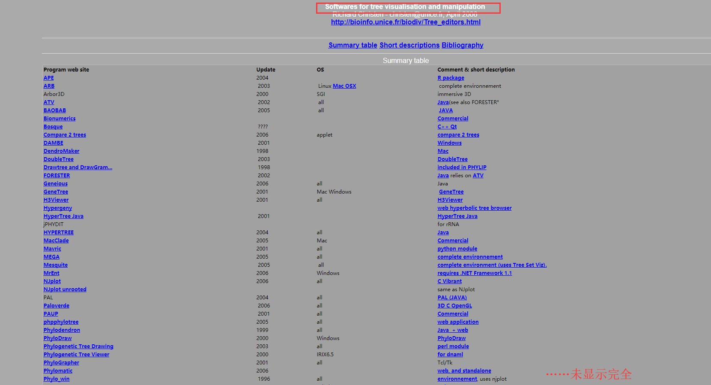711x385 pixels.
Task: Open the PAL (JAVA) link
Action: pyautogui.click(x=452, y=298)
